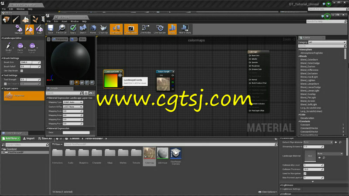Switch to landscape Sculpt tab

click(x=29, y=30)
